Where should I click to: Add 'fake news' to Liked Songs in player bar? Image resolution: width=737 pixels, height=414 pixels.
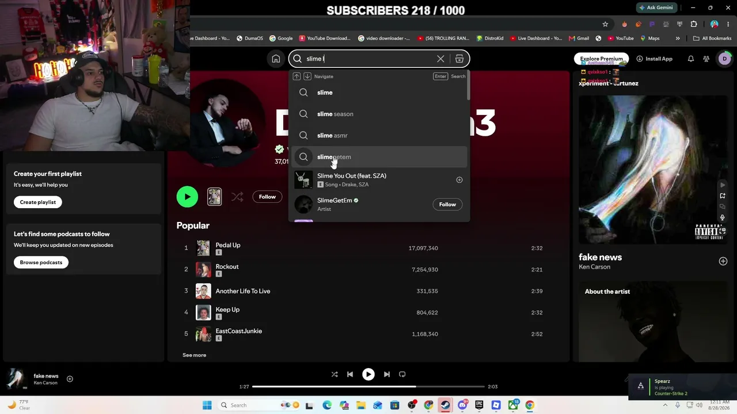(x=70, y=379)
